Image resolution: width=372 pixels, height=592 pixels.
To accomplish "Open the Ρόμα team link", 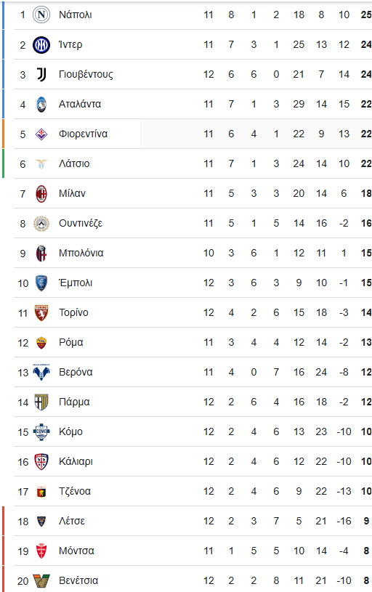I will click(x=71, y=343).
